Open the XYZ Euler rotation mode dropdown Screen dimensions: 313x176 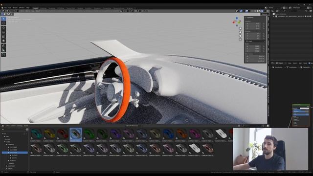click(x=255, y=41)
